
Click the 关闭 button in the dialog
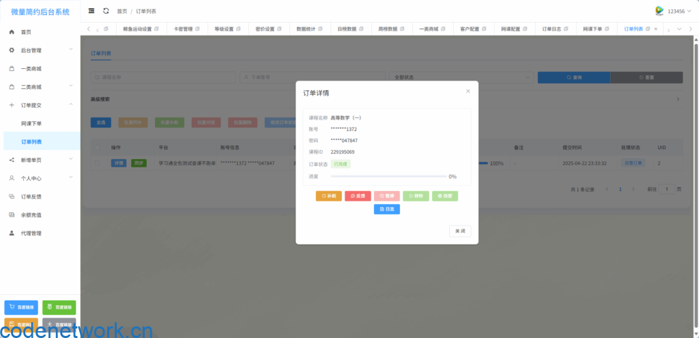pos(460,231)
